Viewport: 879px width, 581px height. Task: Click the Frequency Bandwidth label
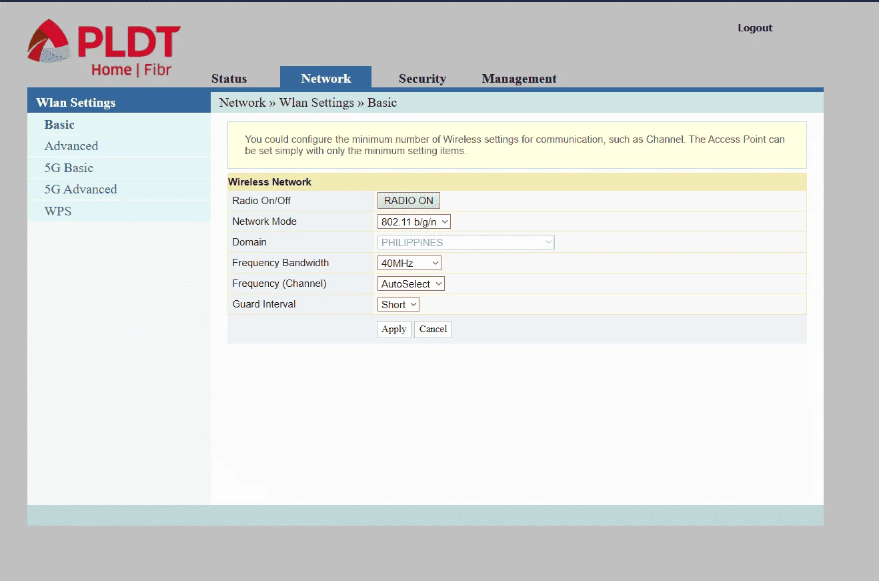(x=280, y=263)
